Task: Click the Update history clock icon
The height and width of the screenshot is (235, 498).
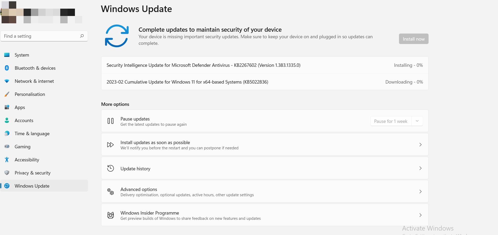Action: click(111, 168)
